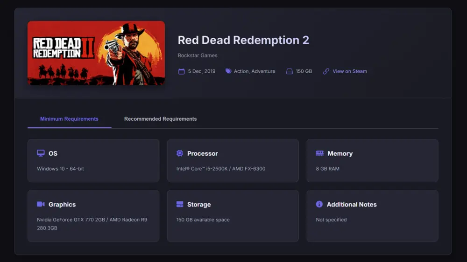Click the video card icon beside Graphics

pos(41,204)
